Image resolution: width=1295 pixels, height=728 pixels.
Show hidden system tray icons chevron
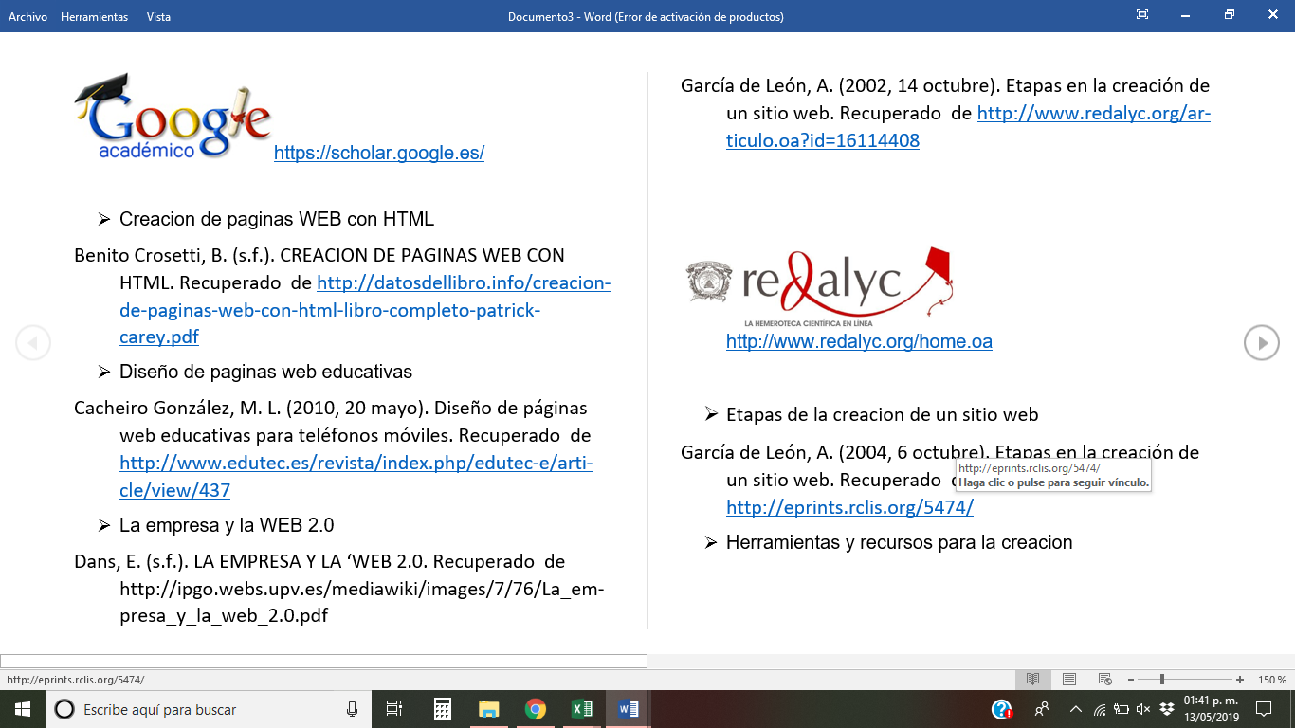pyautogui.click(x=1075, y=709)
